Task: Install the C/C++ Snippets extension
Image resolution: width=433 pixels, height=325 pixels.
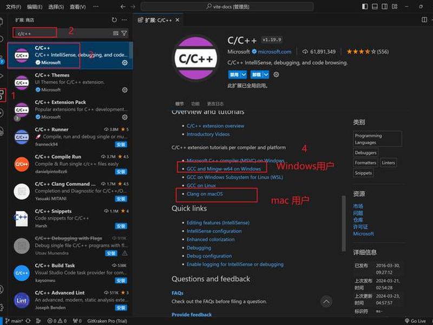Action: (x=121, y=226)
